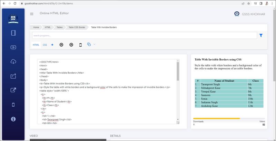Viewport: 276px width, 141px height.
Task: Click the cloud download icon in the sidebar
Action: pos(13,62)
